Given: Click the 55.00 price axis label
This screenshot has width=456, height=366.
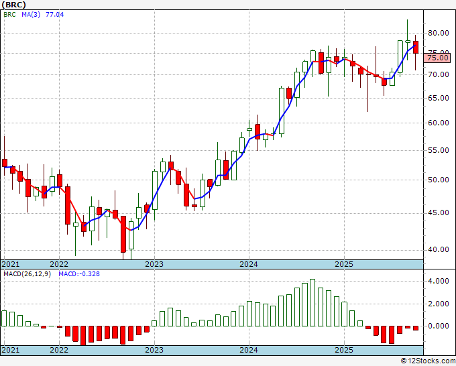Looking at the screenshot, I should point(439,150).
